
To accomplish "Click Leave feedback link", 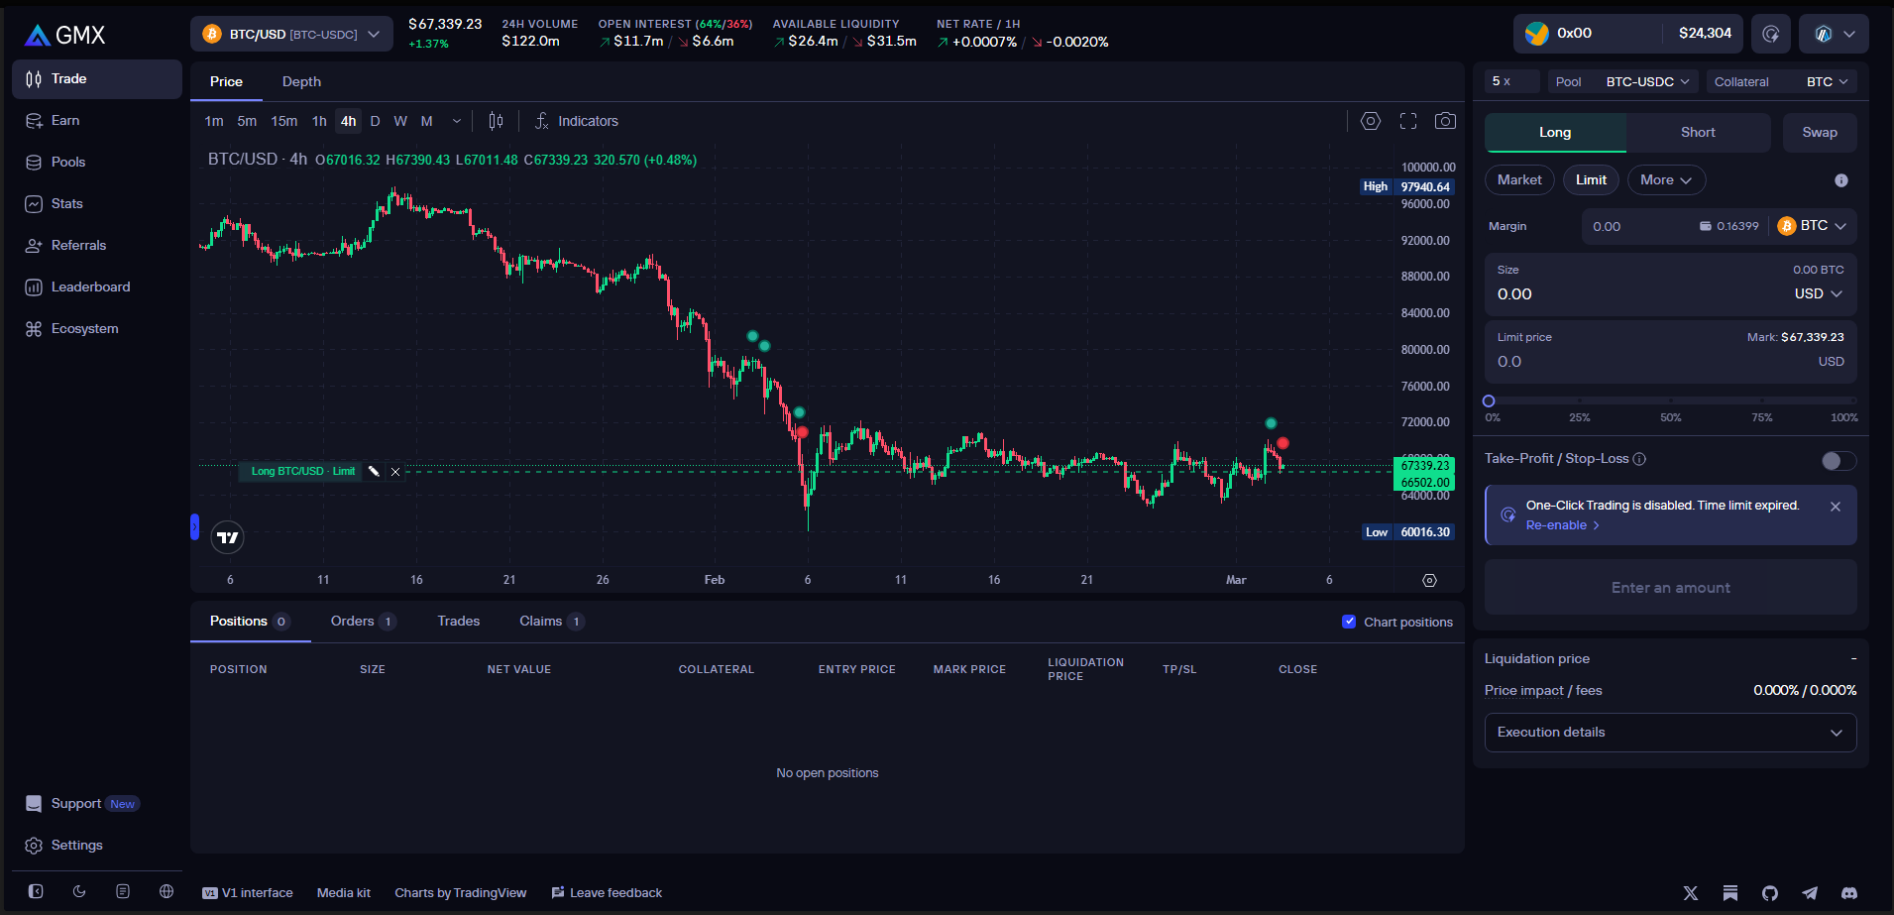I will pos(607,893).
